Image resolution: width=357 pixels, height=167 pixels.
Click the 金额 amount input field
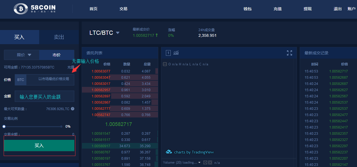point(45,96)
